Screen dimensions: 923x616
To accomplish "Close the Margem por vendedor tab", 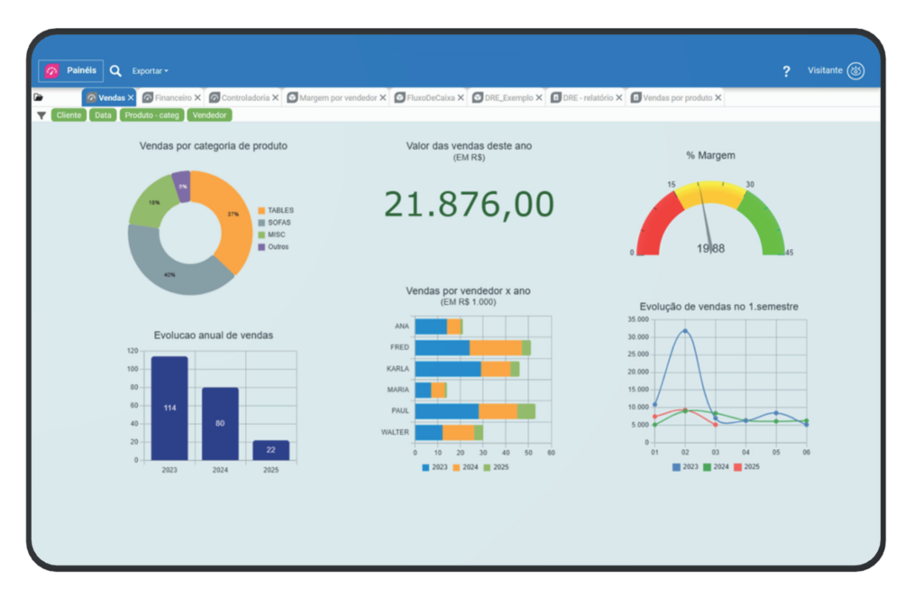I will pos(382,97).
